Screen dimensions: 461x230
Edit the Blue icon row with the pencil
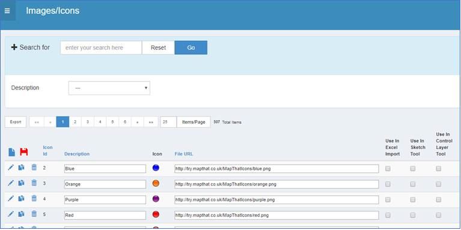pyautogui.click(x=11, y=168)
